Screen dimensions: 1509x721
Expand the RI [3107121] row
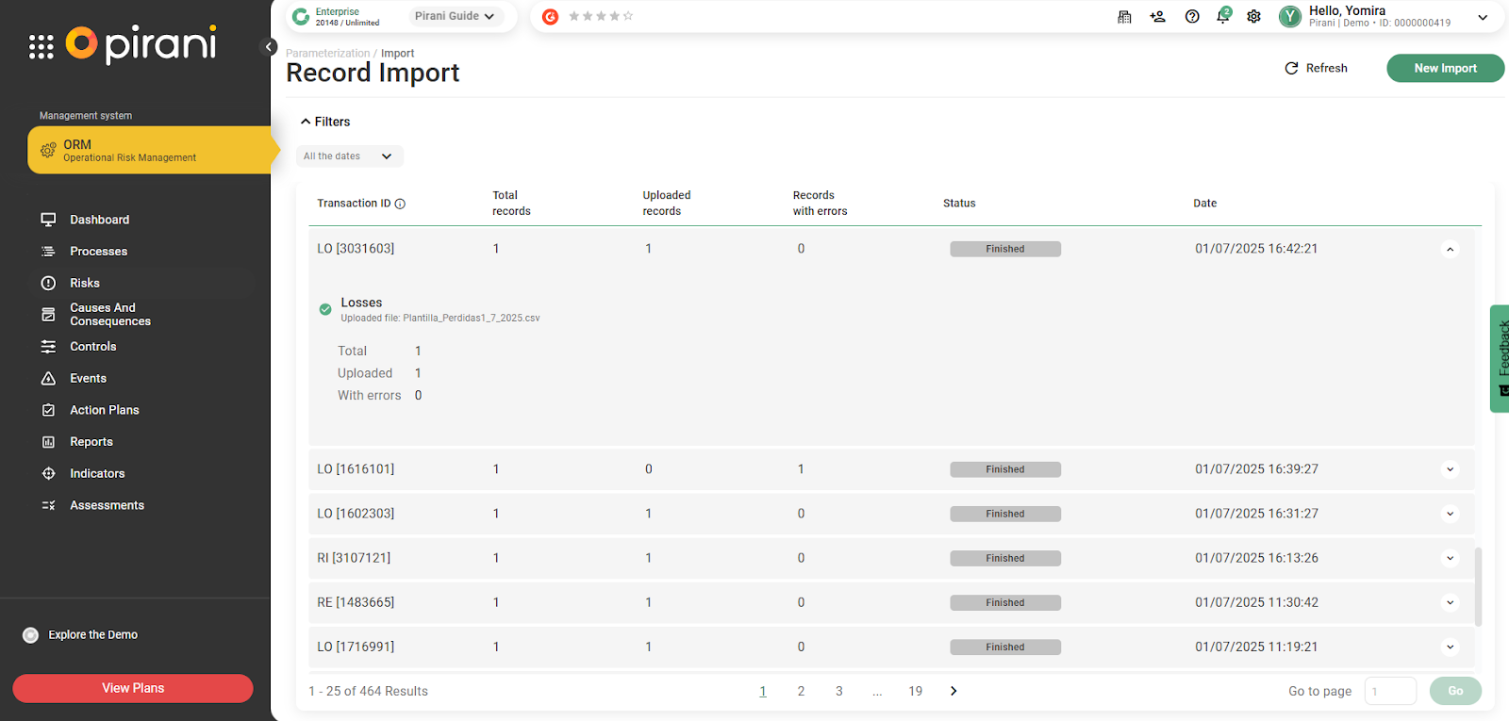[1451, 558]
